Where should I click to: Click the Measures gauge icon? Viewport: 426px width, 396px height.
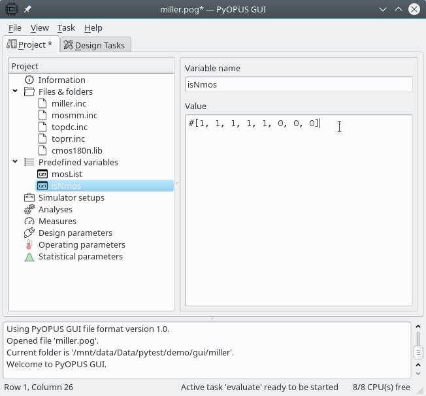29,221
